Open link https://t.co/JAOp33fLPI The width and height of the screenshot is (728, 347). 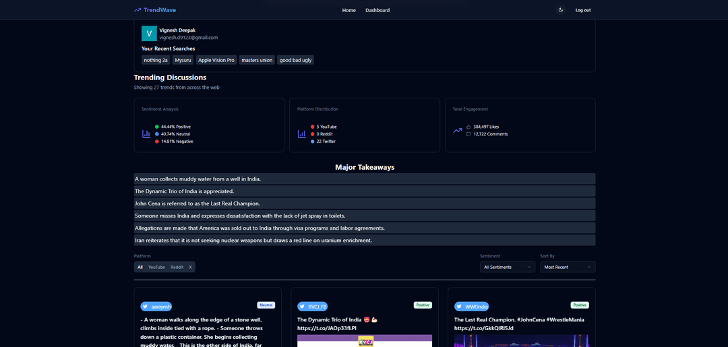pyautogui.click(x=326, y=328)
